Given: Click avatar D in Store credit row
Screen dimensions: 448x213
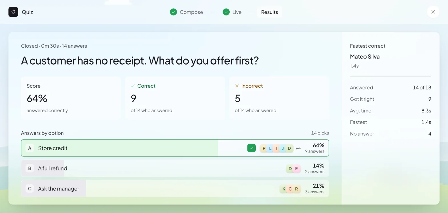Looking at the screenshot, I should tap(289, 148).
